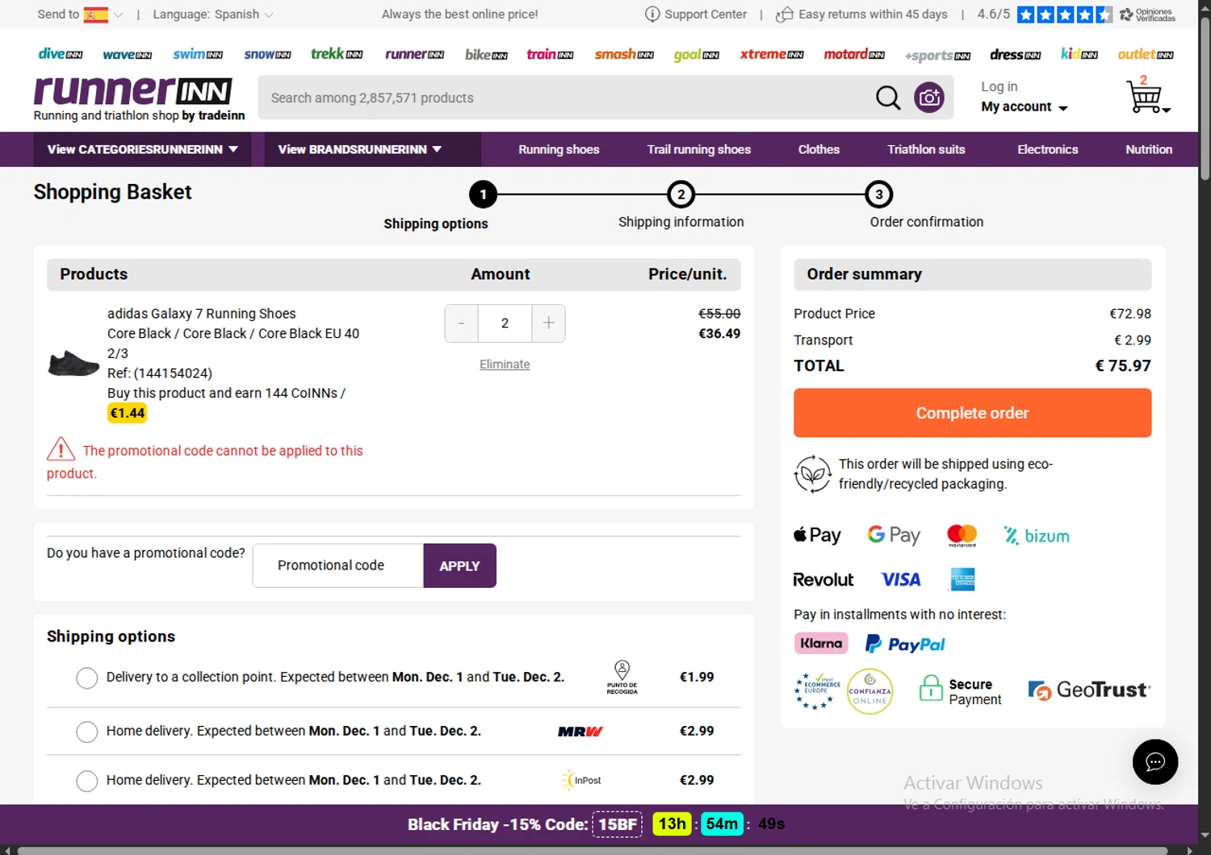Click the Spain flag icon
1211x855 pixels.
(96, 15)
